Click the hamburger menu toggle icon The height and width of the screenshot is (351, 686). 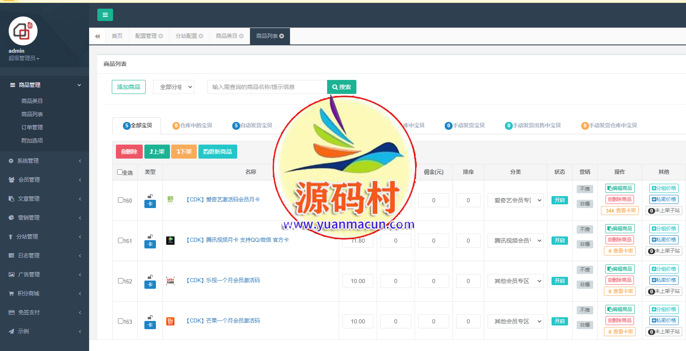click(105, 15)
